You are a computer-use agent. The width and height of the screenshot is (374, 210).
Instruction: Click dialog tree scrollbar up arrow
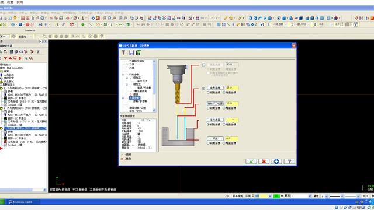tap(154, 61)
